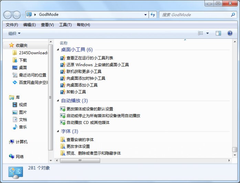Click the 图片 library icon
This screenshot has width=240, height=183.
tap(15, 112)
